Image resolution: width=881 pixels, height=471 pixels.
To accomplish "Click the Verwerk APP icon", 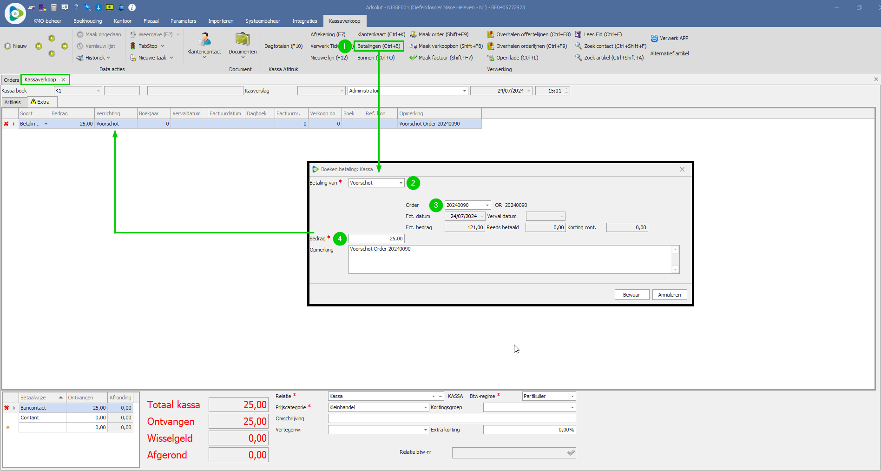I will 654,38.
